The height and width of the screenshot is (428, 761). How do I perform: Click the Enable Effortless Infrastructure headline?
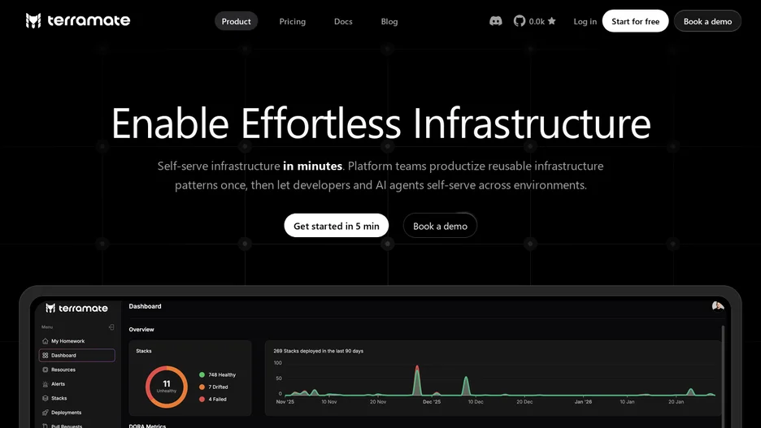point(381,123)
